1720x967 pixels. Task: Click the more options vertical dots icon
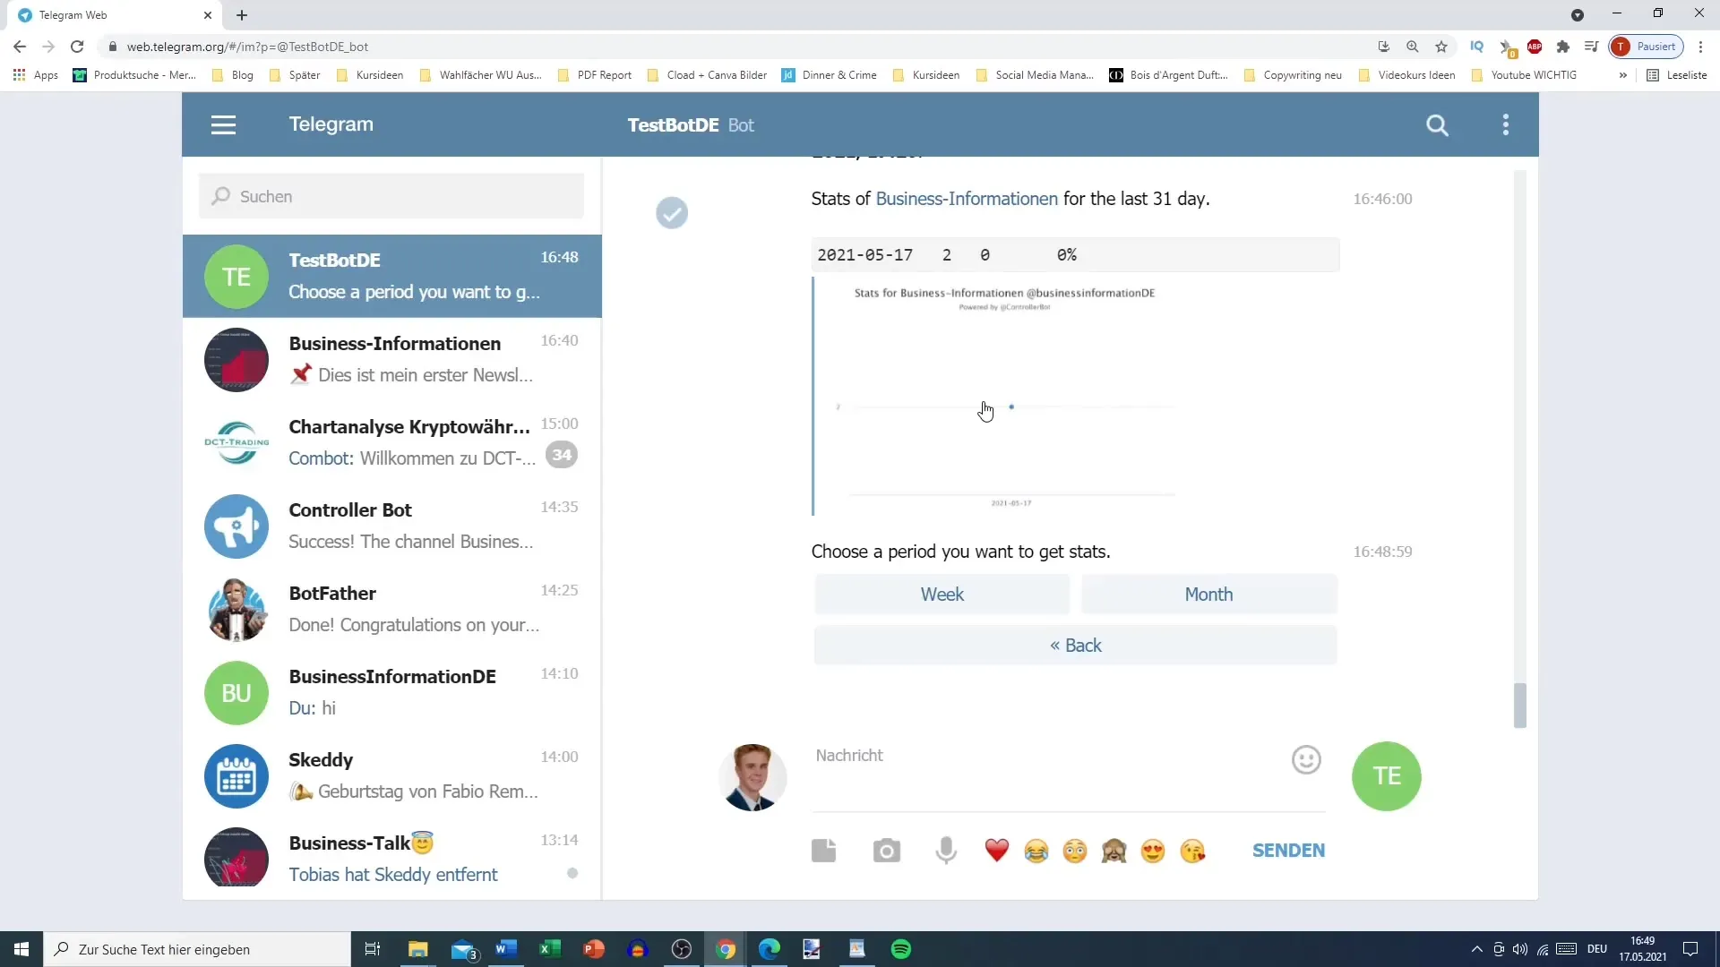point(1508,124)
